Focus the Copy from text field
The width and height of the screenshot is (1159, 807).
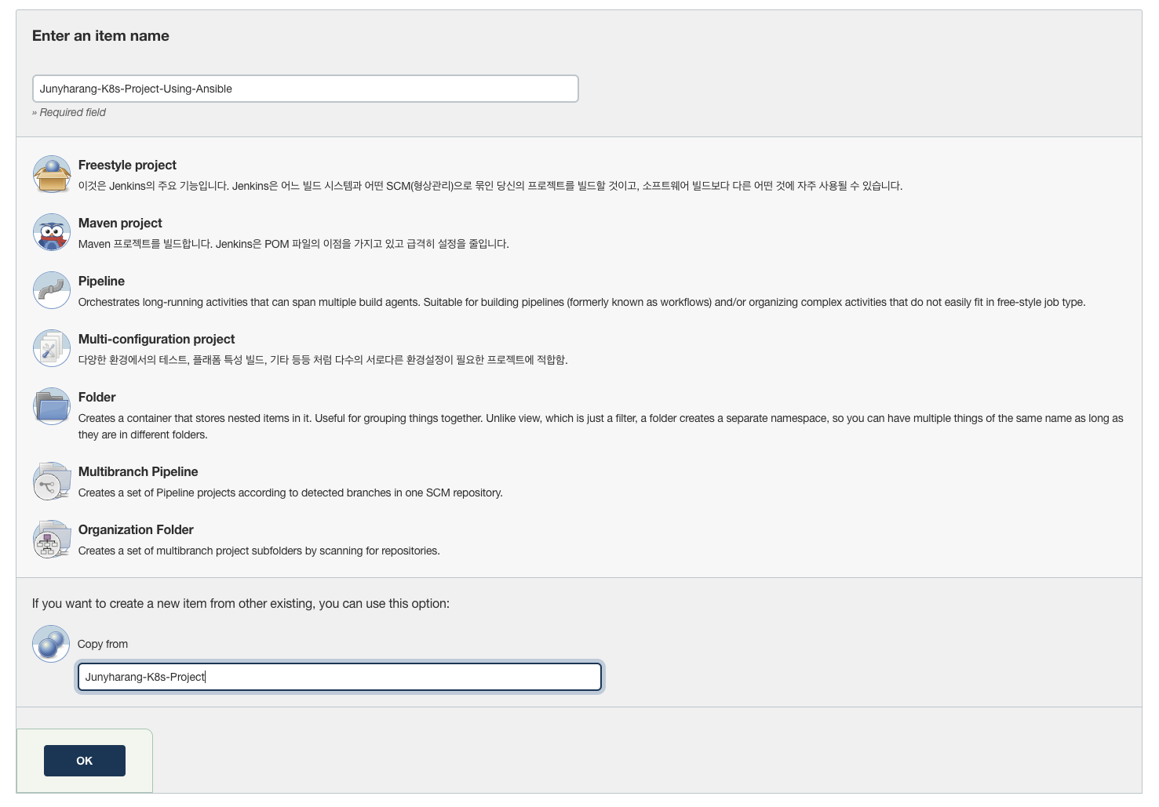[340, 677]
